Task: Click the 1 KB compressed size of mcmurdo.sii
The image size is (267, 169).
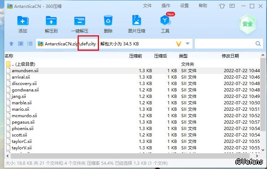Action: pyautogui.click(x=172, y=116)
